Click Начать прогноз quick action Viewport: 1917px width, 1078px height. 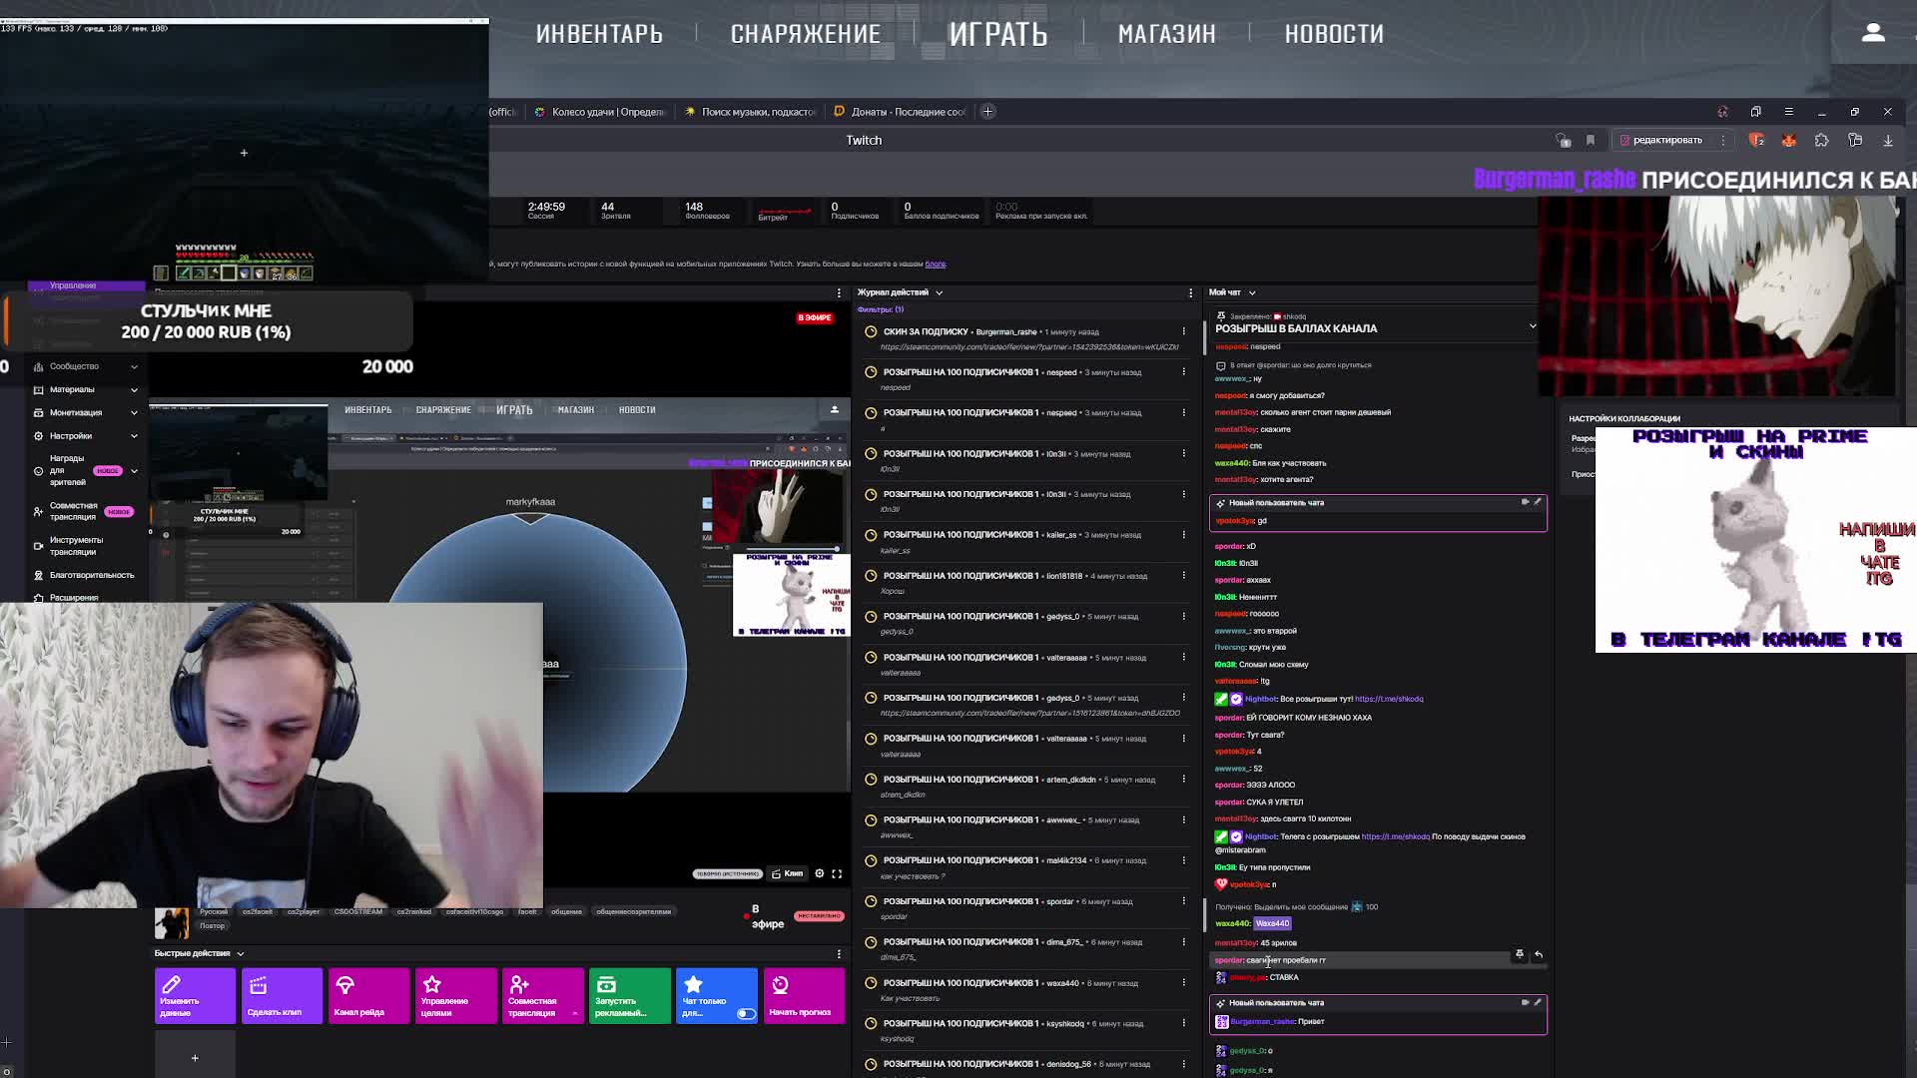(x=803, y=996)
